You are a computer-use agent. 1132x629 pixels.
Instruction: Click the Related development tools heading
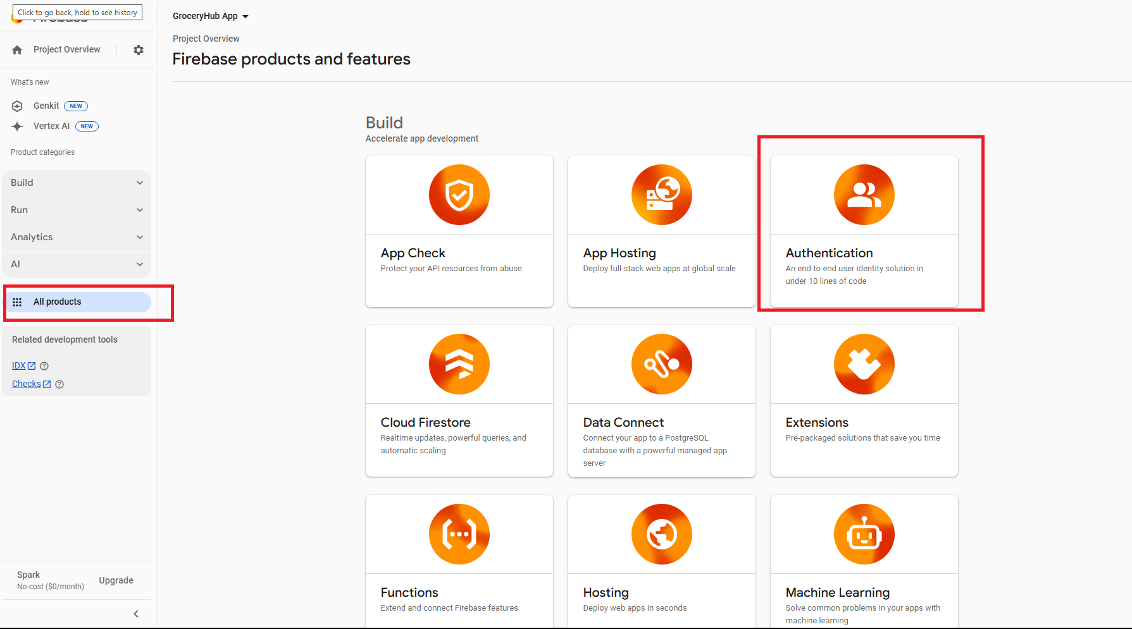[x=65, y=340]
